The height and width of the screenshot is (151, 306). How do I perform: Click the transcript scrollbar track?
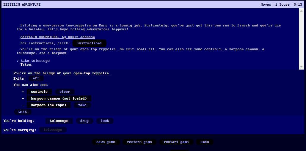[x=301, y=39]
